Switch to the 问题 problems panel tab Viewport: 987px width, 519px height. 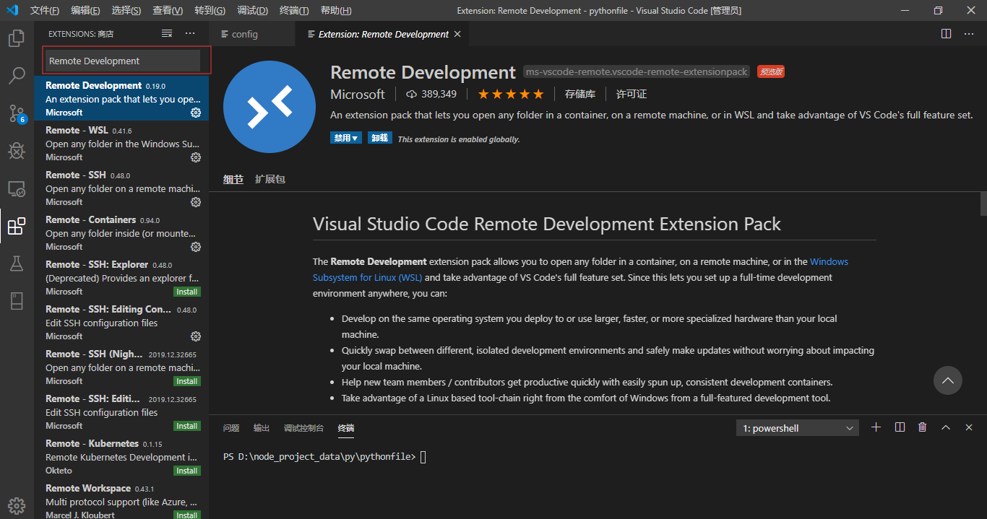click(x=231, y=428)
